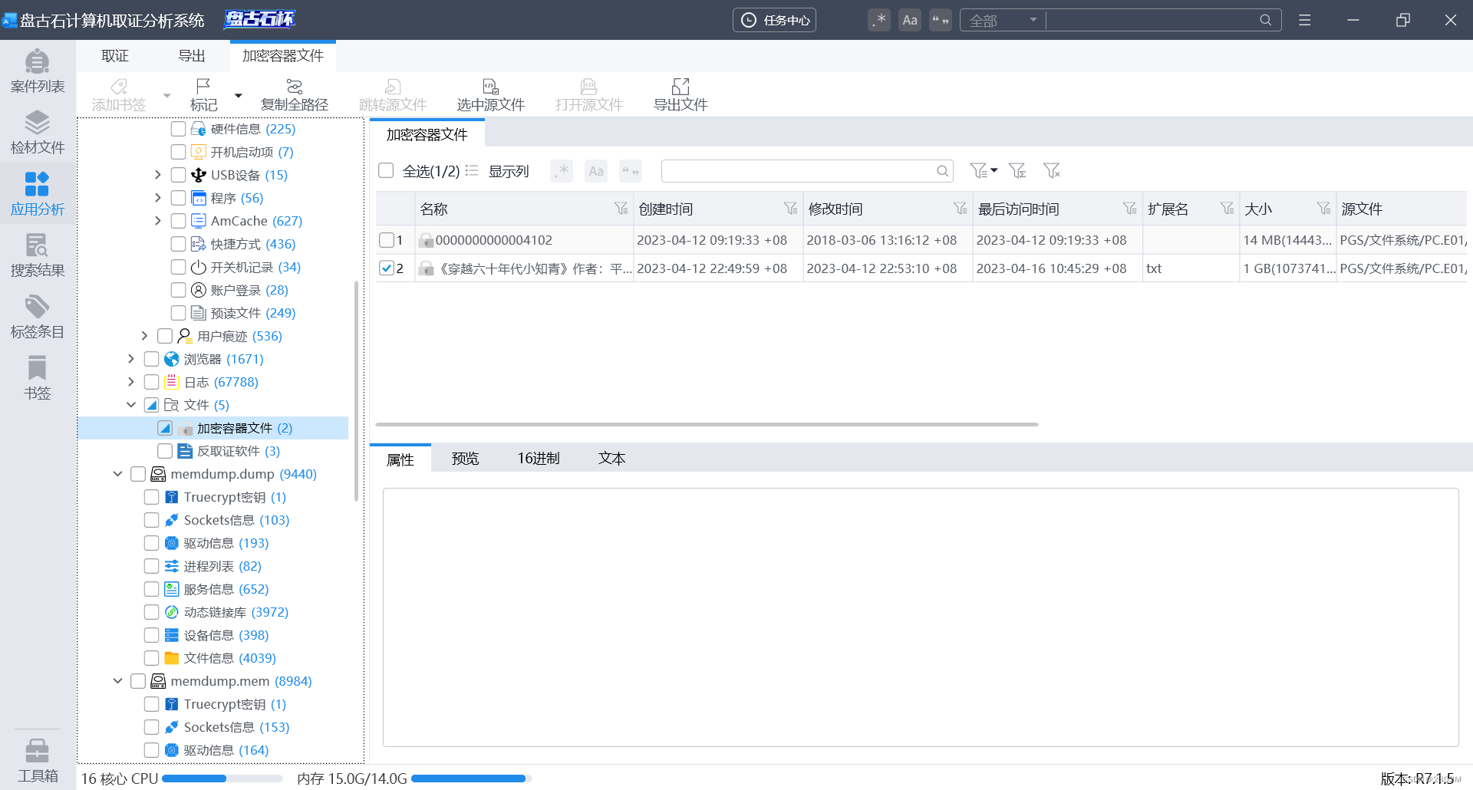1473x790 pixels.
Task: Check the 浏览器 (1671) checkbox
Action: 151,359
